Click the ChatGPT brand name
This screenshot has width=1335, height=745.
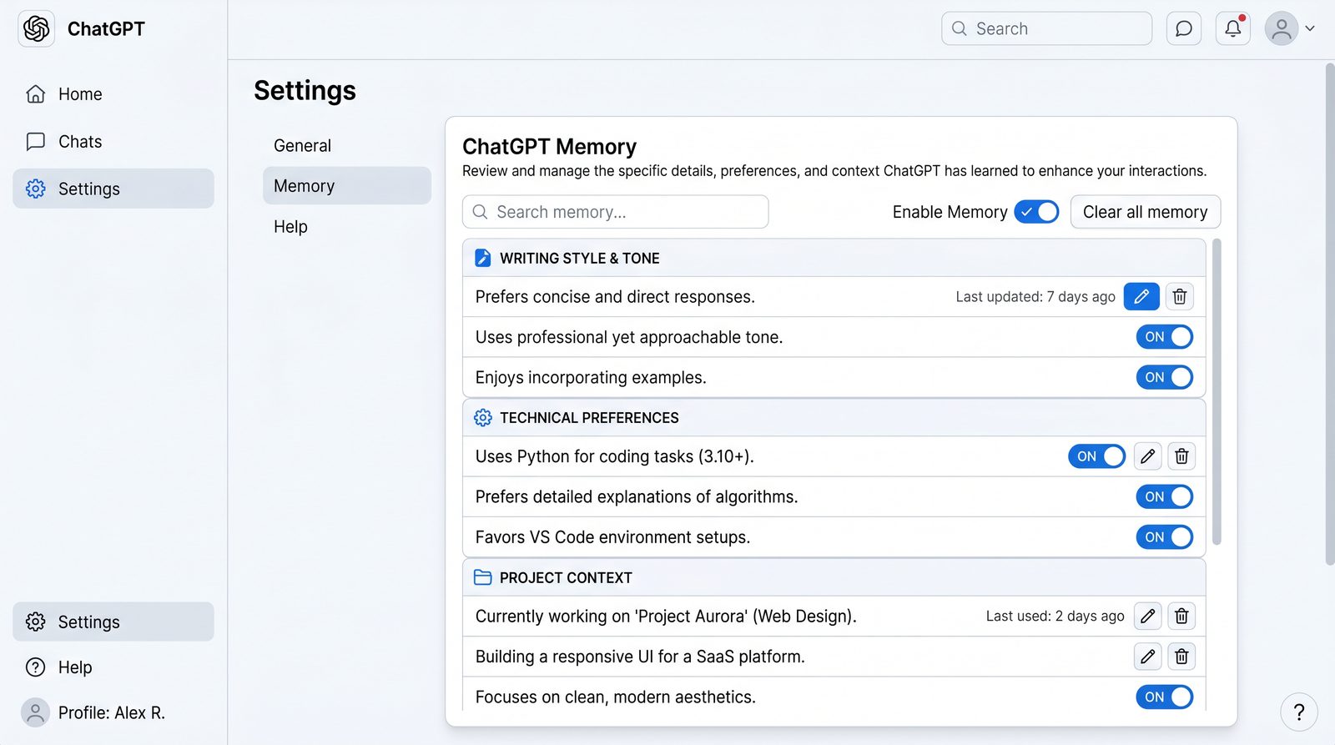(106, 28)
